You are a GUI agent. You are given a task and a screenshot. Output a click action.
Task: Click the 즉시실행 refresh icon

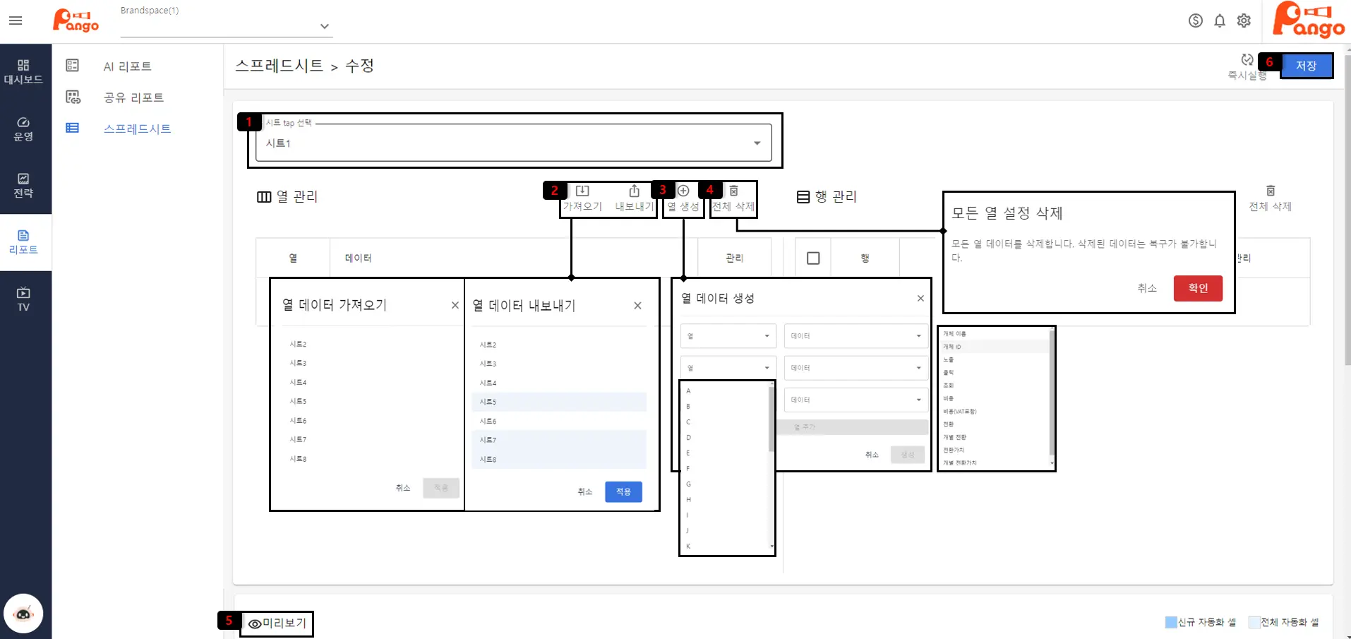(x=1247, y=60)
